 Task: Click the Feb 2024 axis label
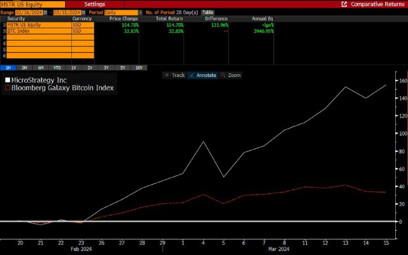click(x=81, y=249)
